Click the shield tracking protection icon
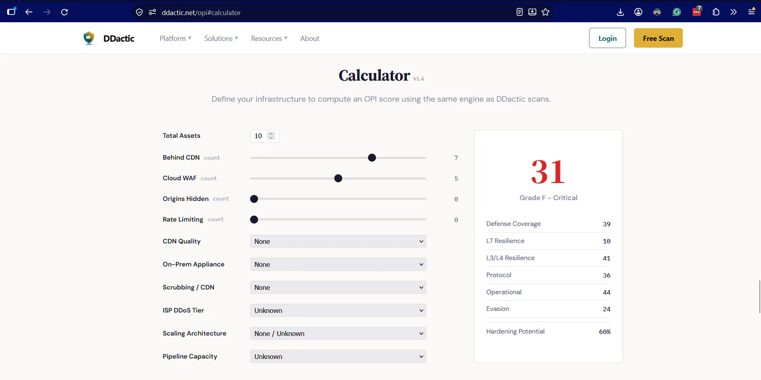This screenshot has height=380, width=761. [139, 12]
